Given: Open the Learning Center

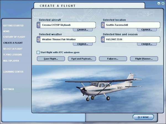Looking at the screenshot, I should pyautogui.click(x=13, y=72).
